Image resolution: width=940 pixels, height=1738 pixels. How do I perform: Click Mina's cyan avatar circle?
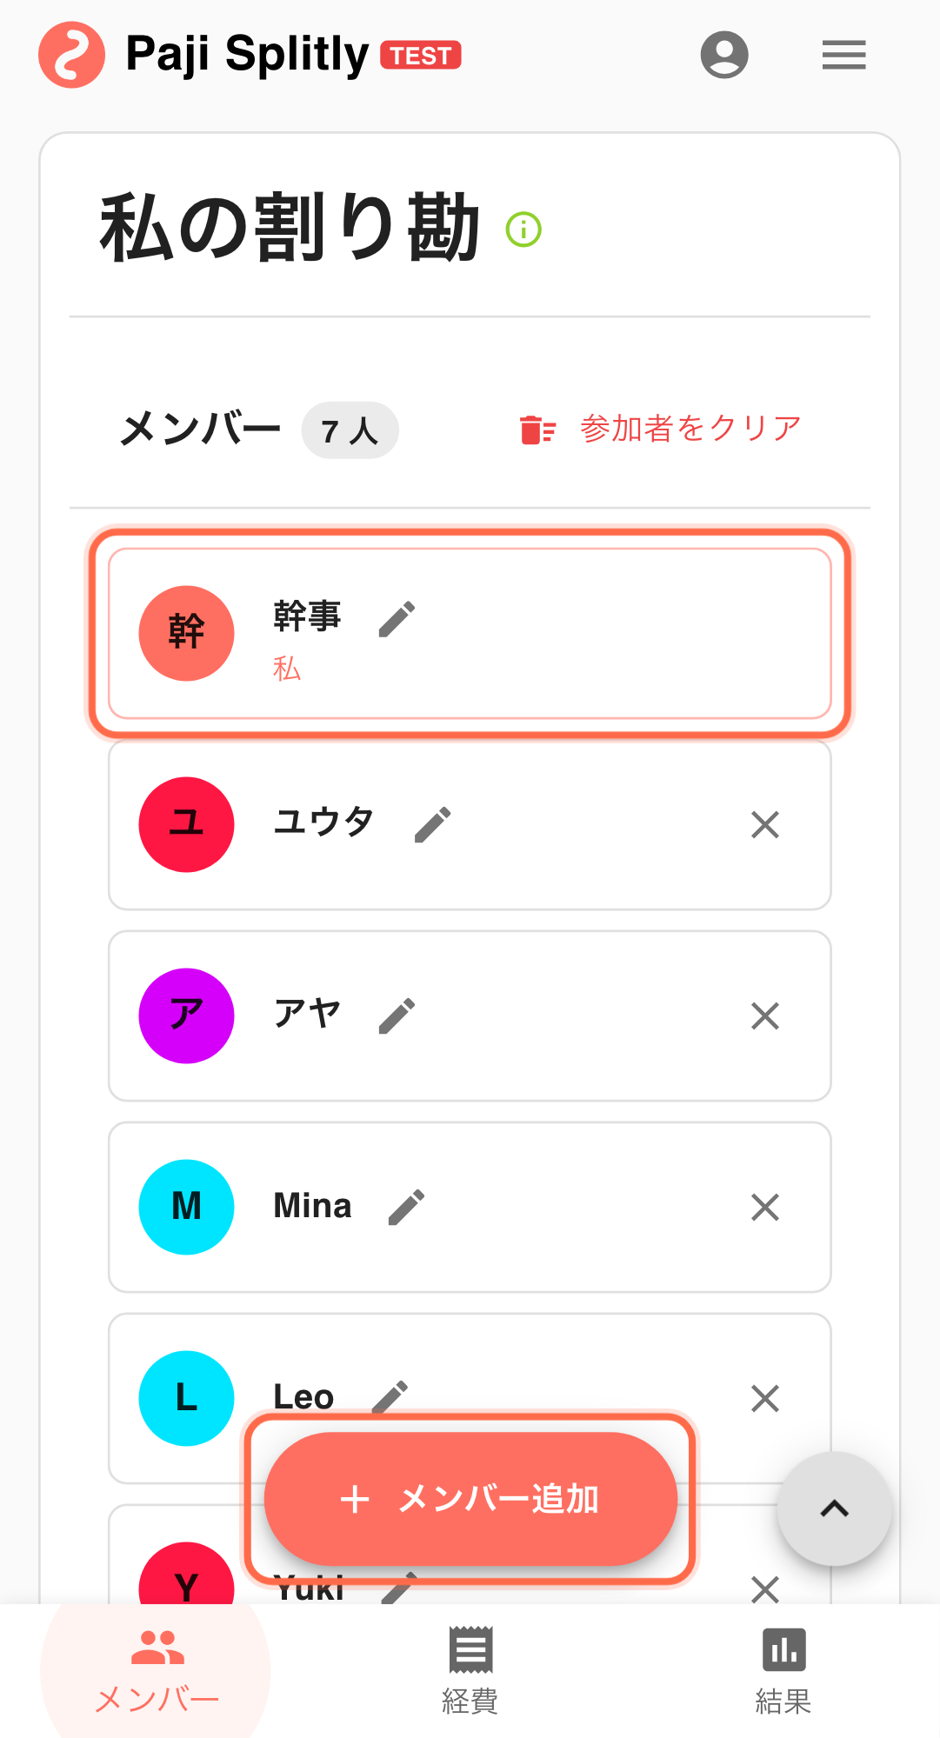click(186, 1207)
